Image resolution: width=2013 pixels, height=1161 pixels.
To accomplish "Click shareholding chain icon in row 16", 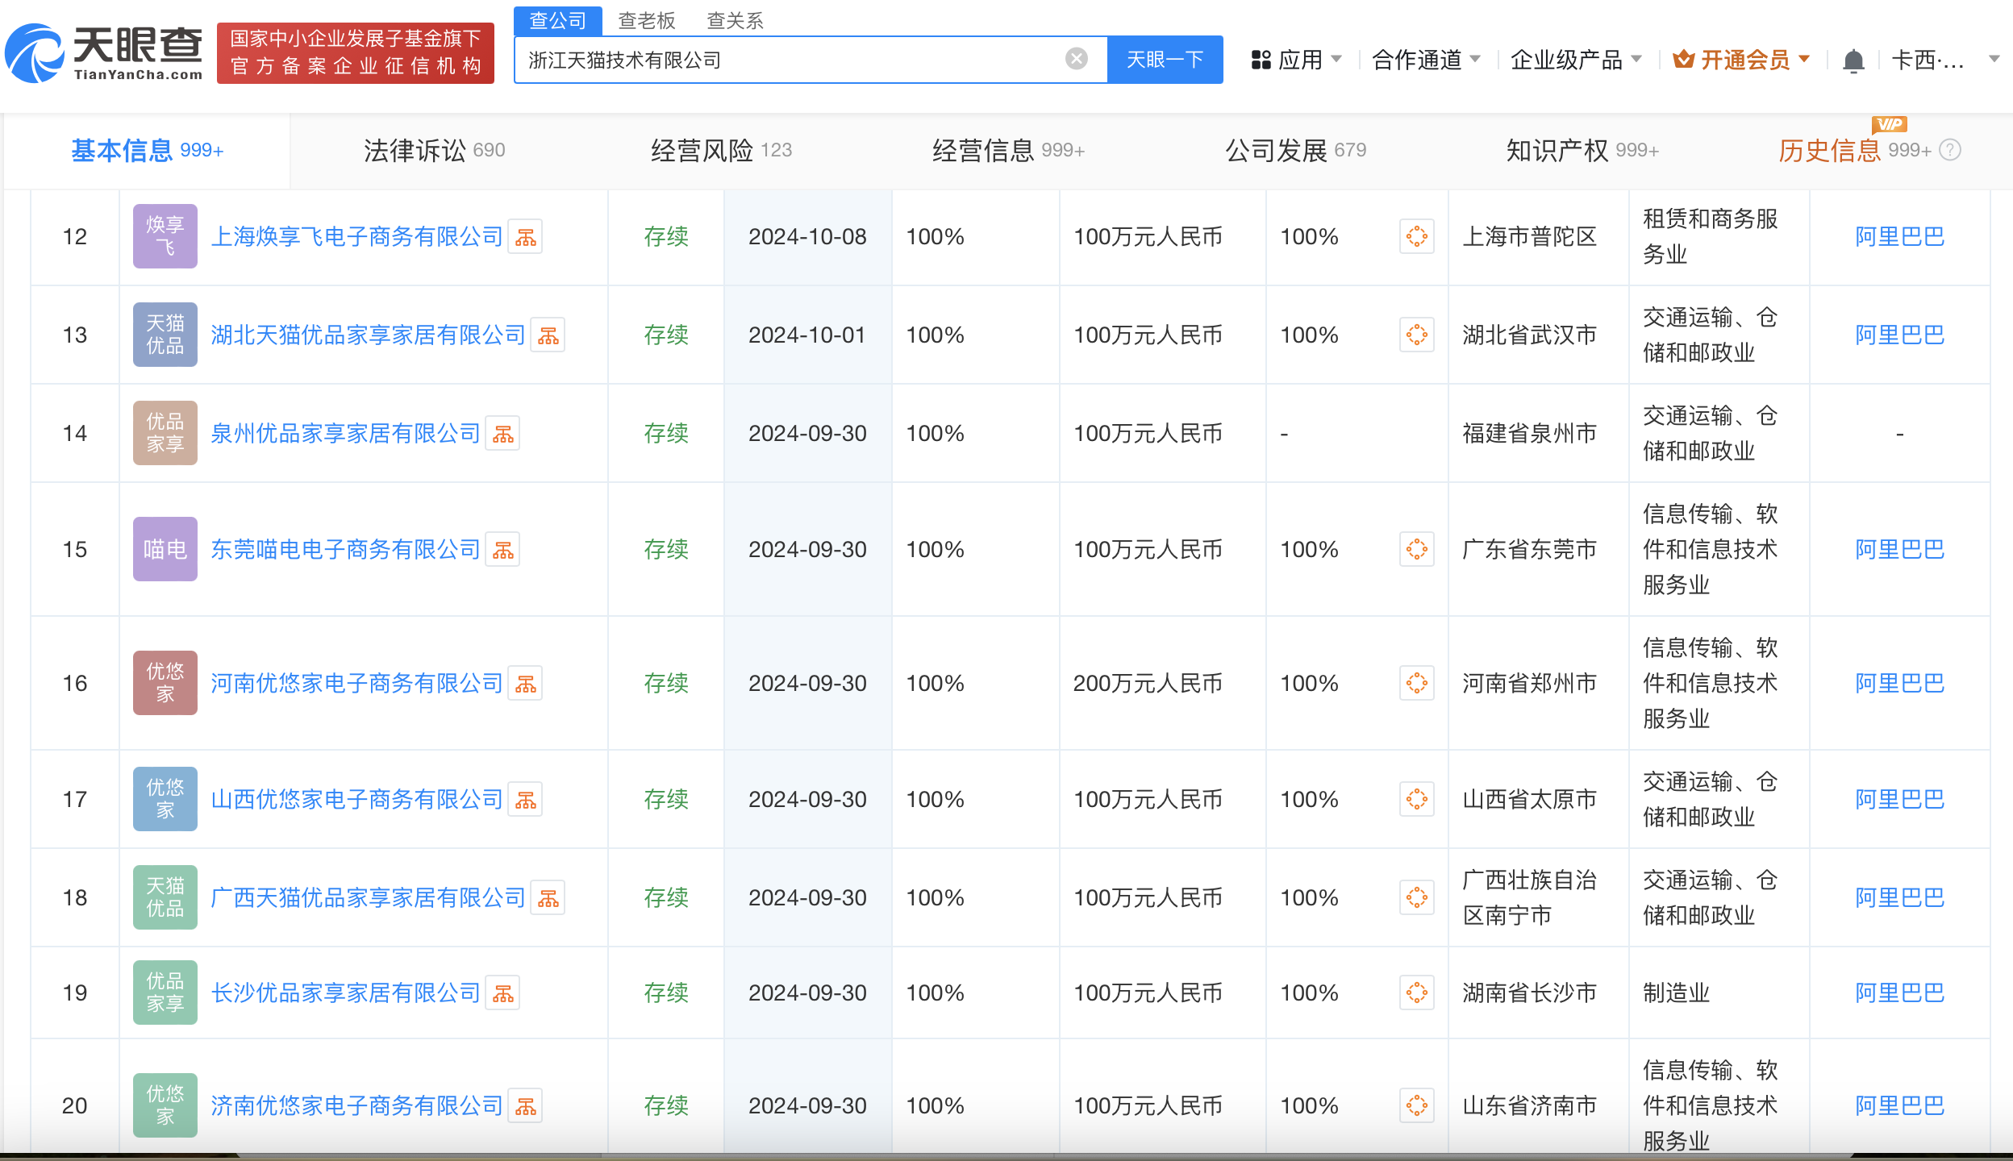I will (1417, 684).
